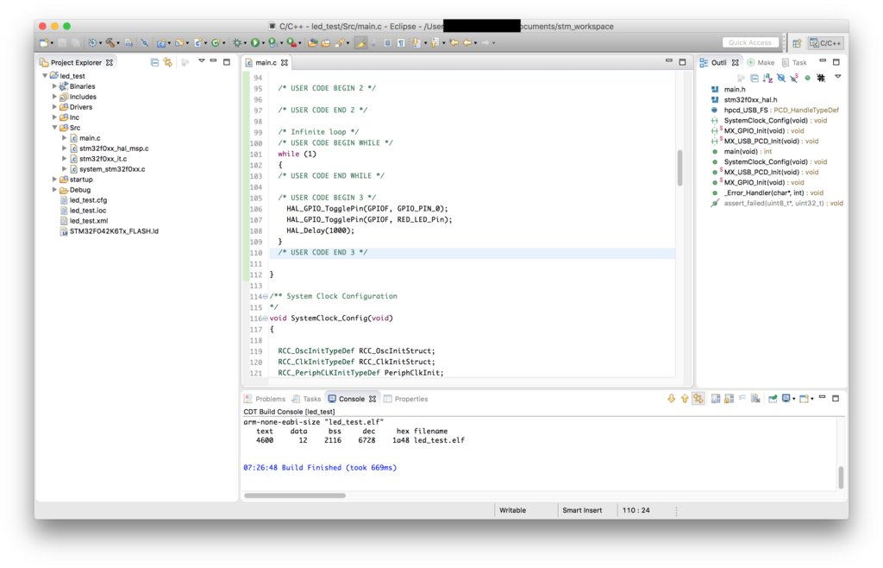Click the External Tools run icon
Viewport: 883px width, 568px height.
pyautogui.click(x=291, y=43)
